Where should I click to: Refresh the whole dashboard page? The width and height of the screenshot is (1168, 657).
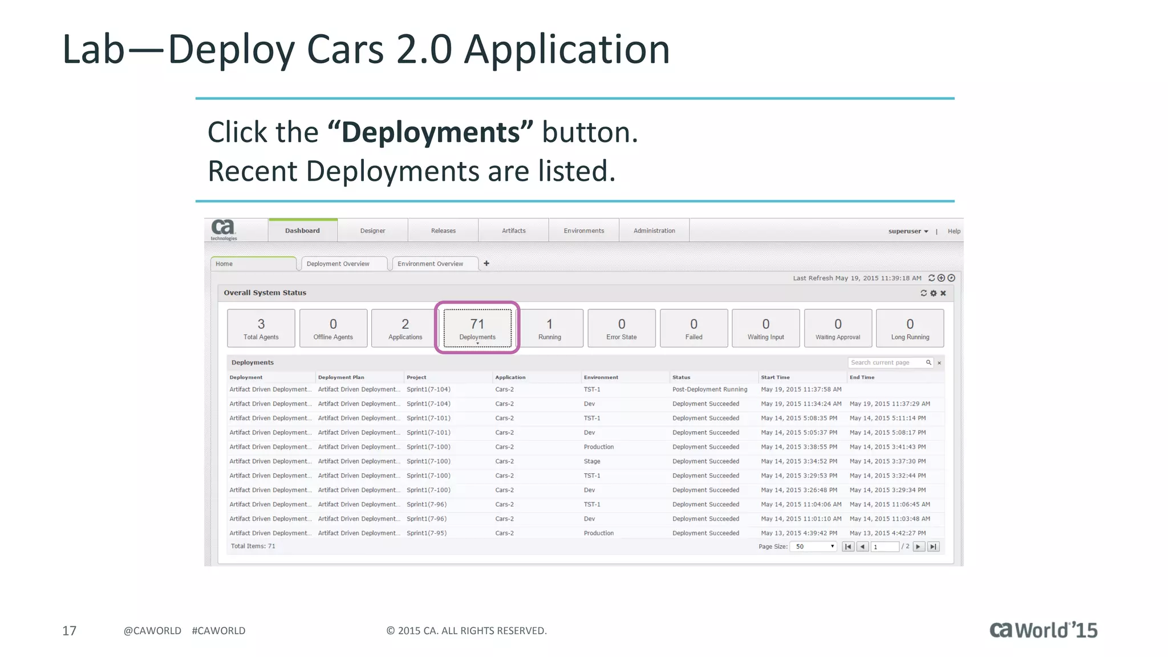(x=931, y=278)
